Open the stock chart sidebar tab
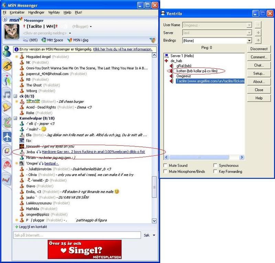This screenshot has height=263, width=275. pyautogui.click(x=6, y=180)
